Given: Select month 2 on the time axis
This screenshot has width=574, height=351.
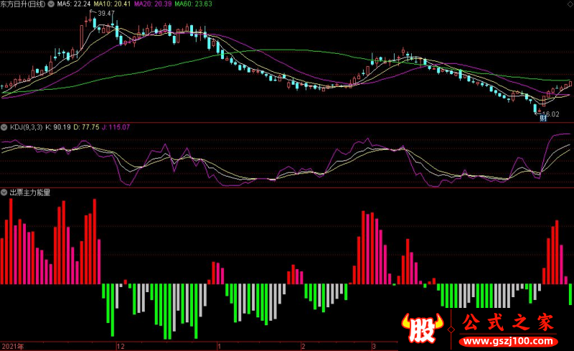Looking at the screenshot, I should click(x=303, y=346).
